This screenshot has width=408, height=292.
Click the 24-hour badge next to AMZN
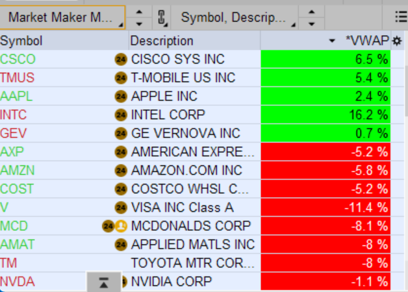[120, 171]
